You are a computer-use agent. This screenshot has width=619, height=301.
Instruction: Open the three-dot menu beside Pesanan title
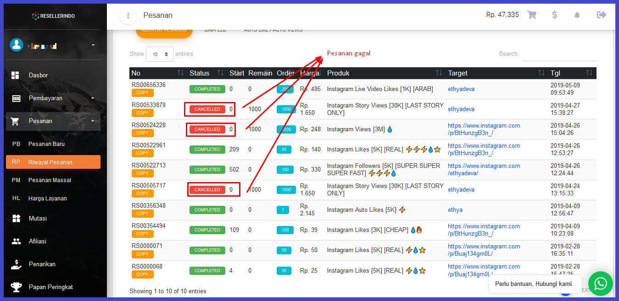[x=128, y=16]
